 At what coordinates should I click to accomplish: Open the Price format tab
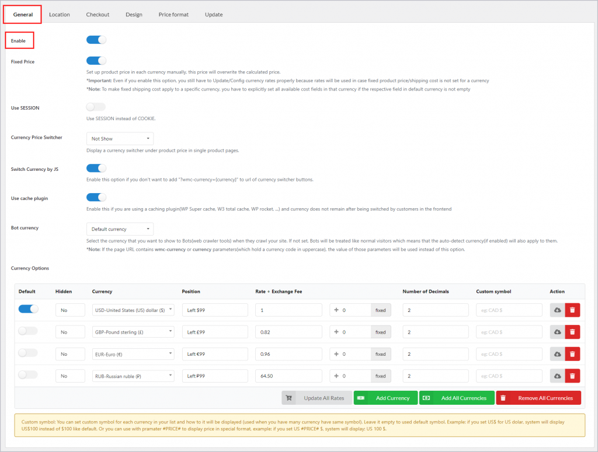(173, 15)
